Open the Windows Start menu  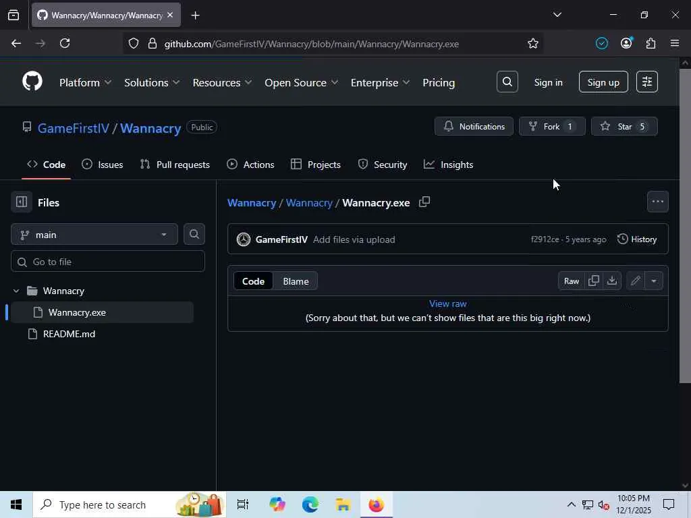[x=16, y=505]
